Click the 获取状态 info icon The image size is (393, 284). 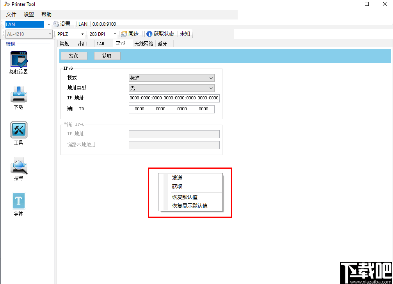pyautogui.click(x=149, y=34)
